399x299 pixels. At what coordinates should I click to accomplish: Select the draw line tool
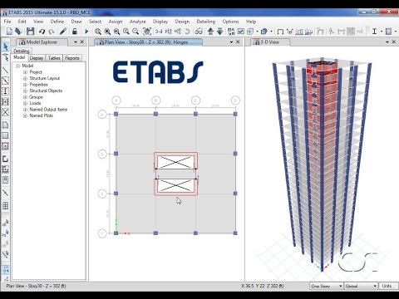coord(5,70)
